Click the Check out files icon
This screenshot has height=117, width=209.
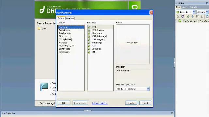pos(197,16)
